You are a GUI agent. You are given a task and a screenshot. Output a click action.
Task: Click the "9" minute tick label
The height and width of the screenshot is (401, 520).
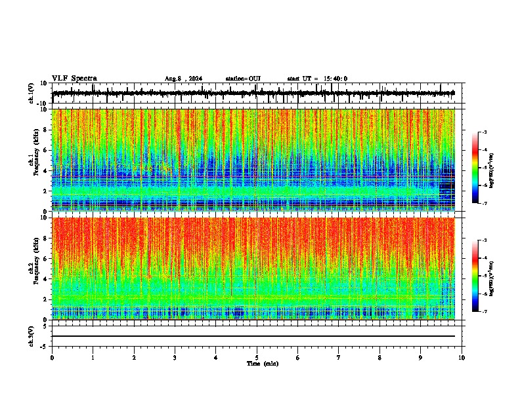click(421, 358)
